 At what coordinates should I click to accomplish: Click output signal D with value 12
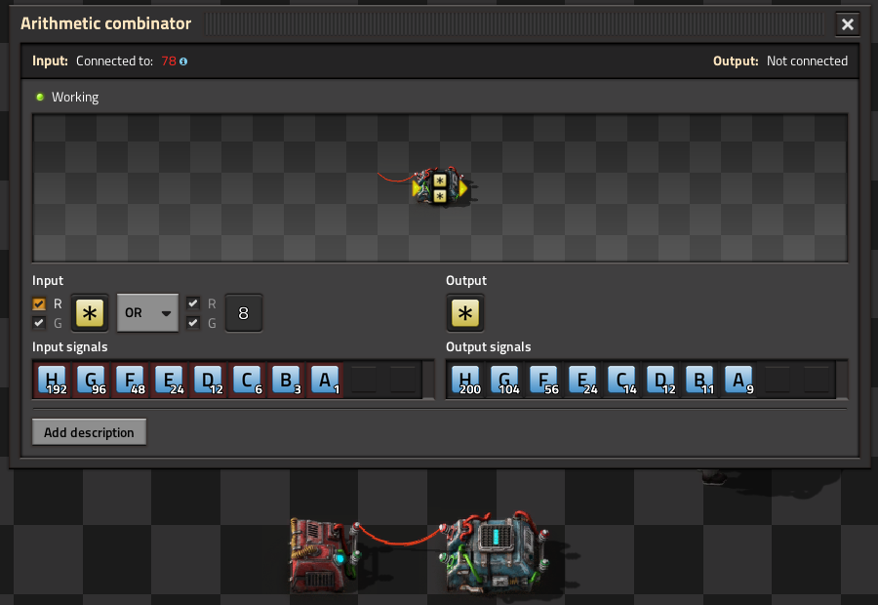(661, 380)
